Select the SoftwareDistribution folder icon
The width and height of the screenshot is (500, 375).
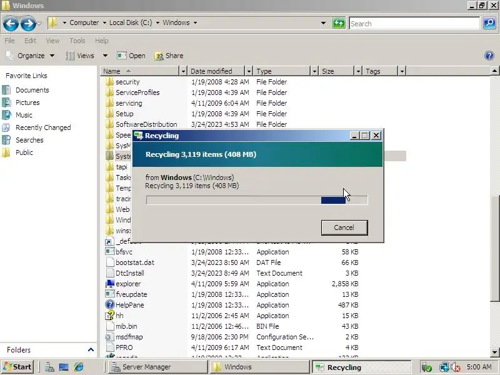pos(110,124)
